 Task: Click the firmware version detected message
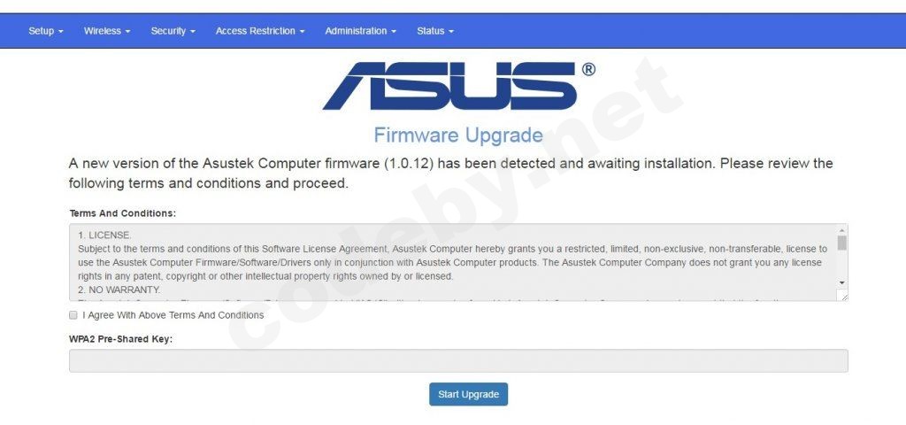451,174
